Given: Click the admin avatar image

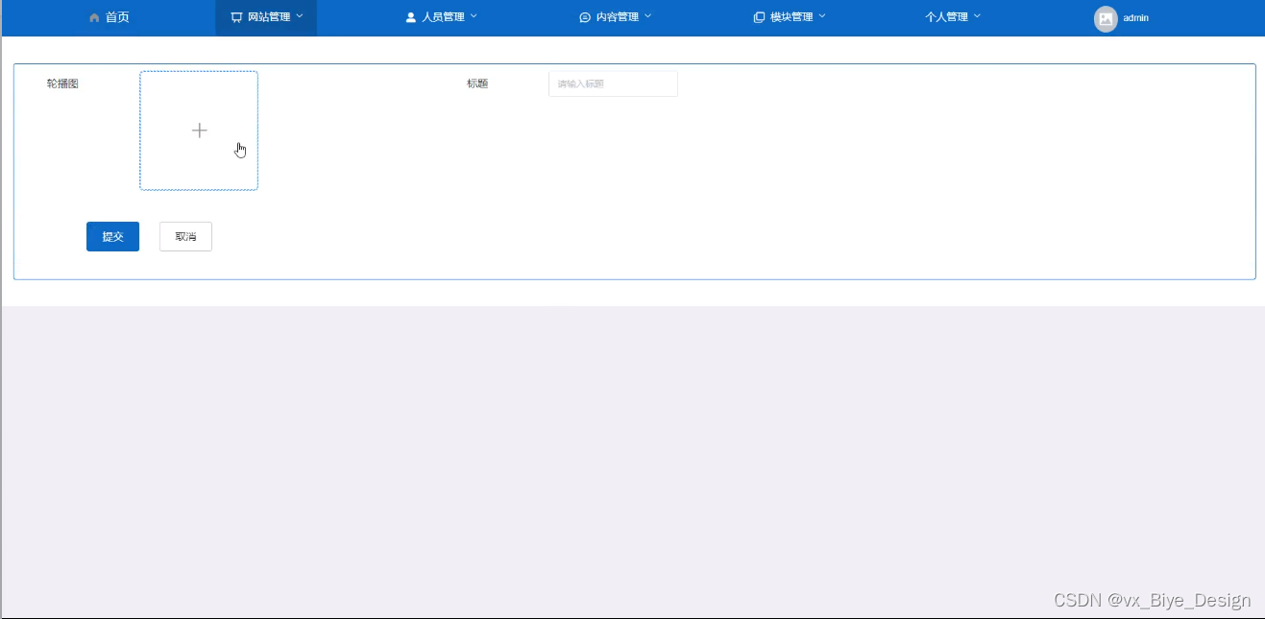Looking at the screenshot, I should tap(1106, 18).
